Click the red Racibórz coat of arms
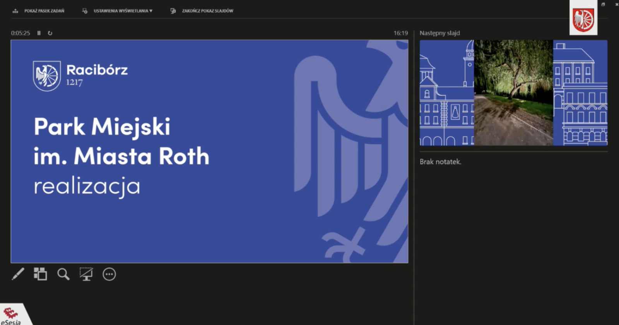The height and width of the screenshot is (325, 619). pyautogui.click(x=583, y=20)
